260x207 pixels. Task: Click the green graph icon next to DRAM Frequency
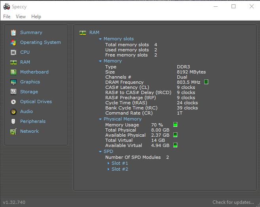[x=206, y=82]
